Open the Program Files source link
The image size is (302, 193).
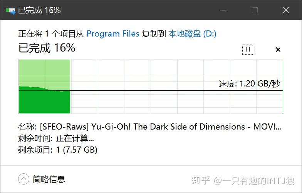click(113, 33)
